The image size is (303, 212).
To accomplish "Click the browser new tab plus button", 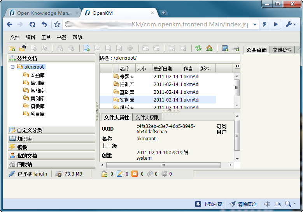I will (164, 13).
